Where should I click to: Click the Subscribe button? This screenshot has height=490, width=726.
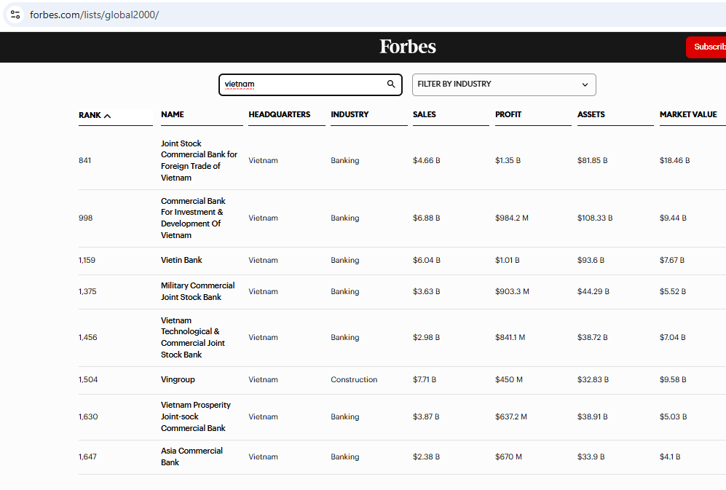(x=708, y=47)
